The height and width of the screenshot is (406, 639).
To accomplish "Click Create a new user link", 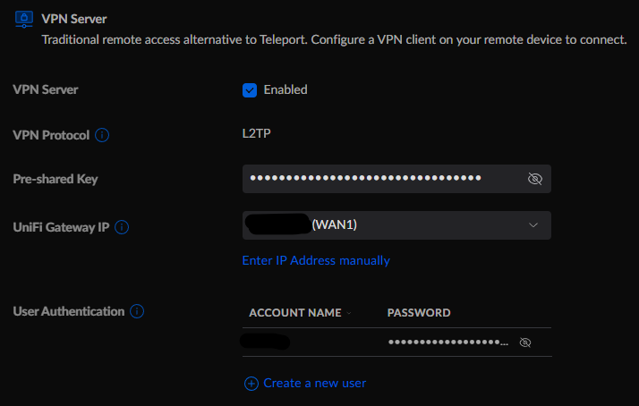I will (315, 383).
